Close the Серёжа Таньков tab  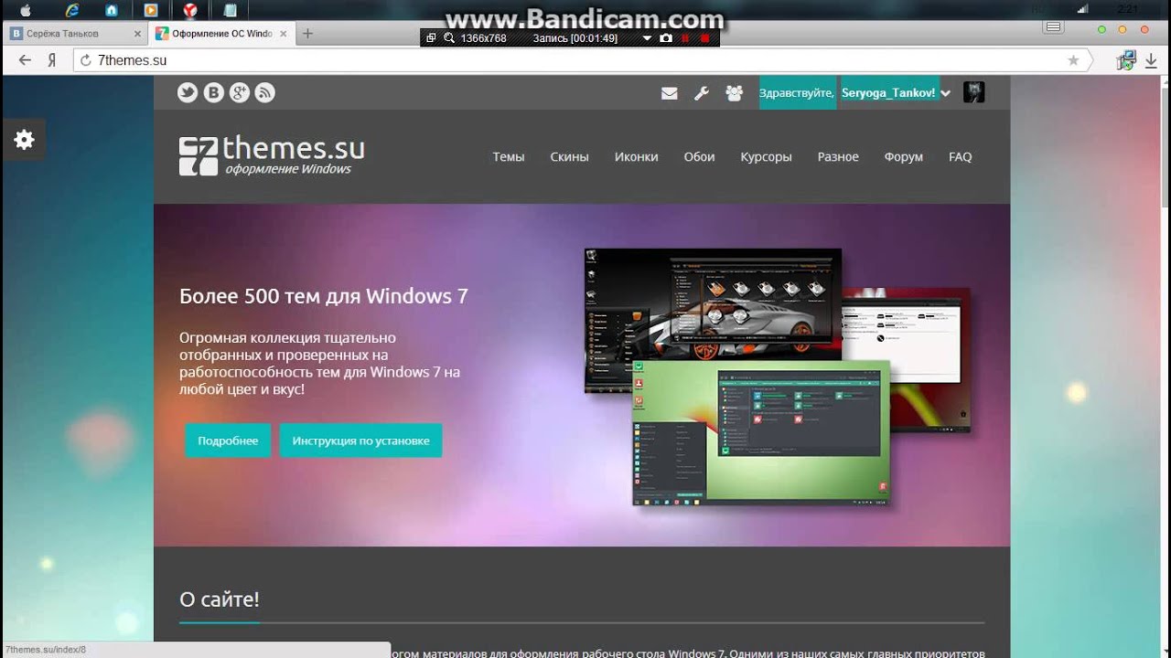(x=137, y=34)
